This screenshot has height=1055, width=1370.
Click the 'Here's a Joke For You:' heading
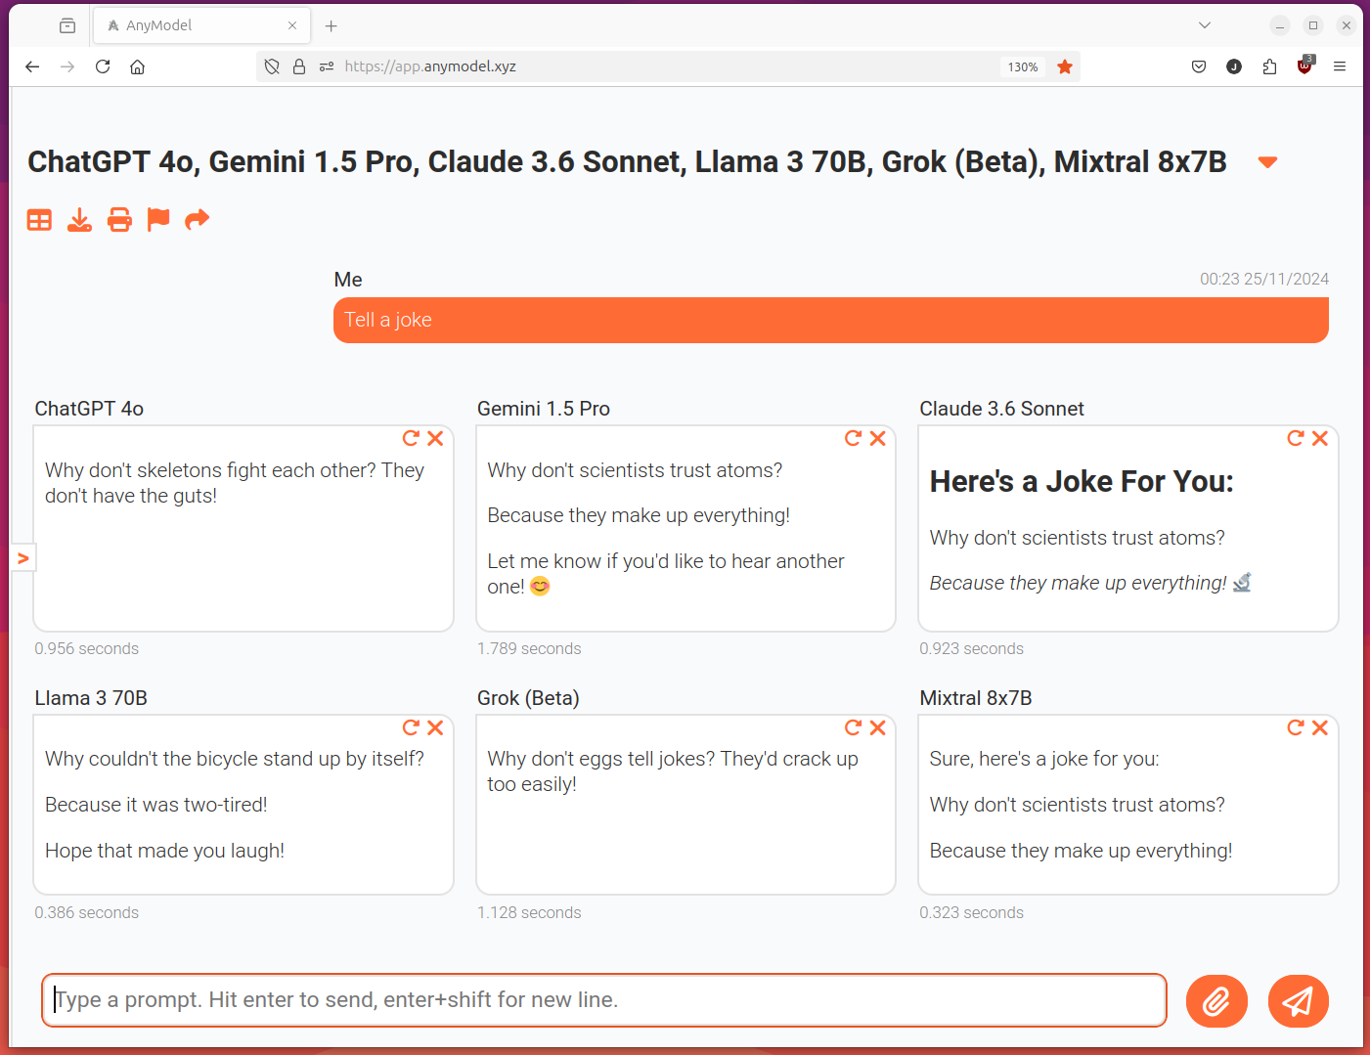(1082, 482)
